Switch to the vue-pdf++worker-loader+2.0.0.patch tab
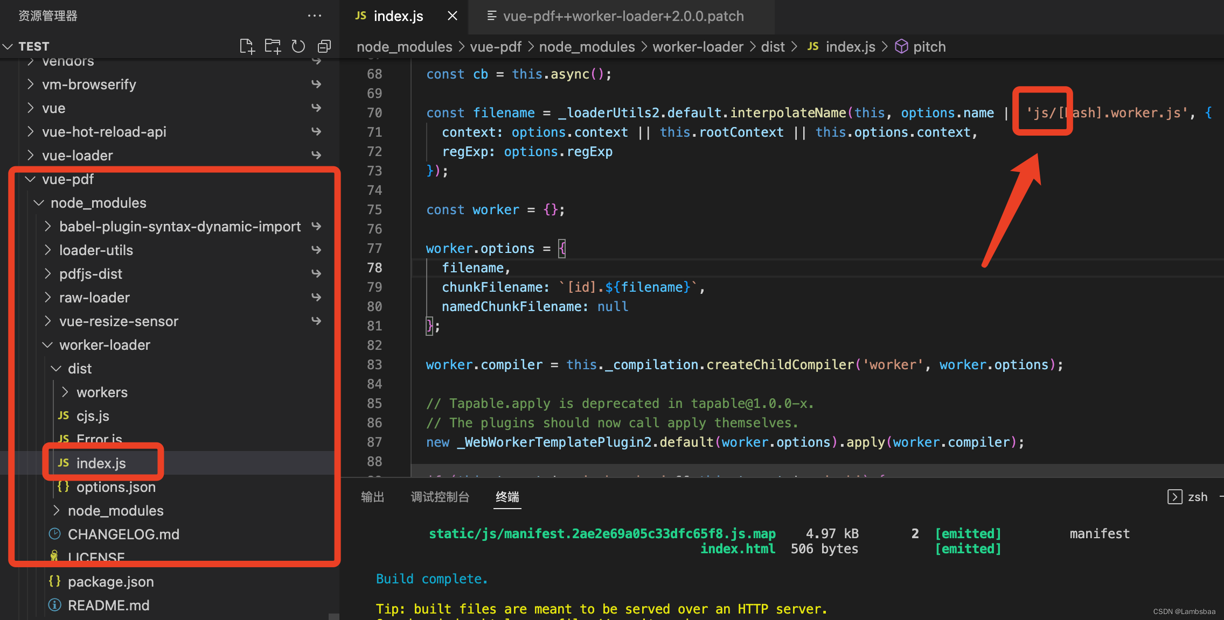 [623, 16]
